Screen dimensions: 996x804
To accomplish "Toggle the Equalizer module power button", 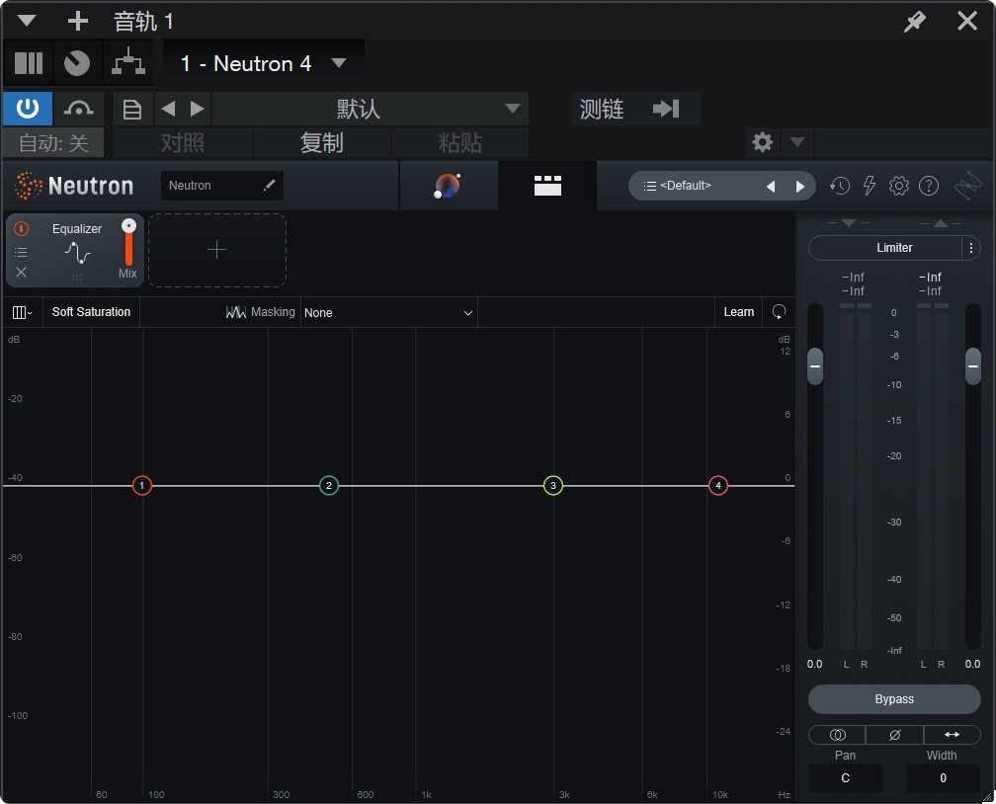I will (x=21, y=228).
